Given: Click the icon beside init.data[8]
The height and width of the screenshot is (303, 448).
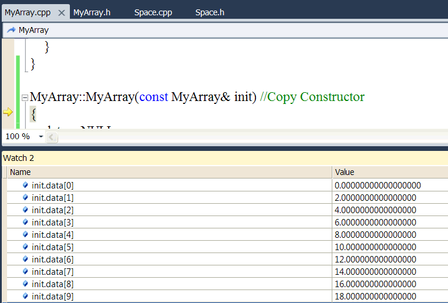Looking at the screenshot, I should click(25, 284).
